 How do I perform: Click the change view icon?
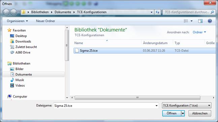point(186,21)
